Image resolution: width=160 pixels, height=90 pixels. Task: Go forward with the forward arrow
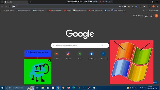tap(6, 6)
